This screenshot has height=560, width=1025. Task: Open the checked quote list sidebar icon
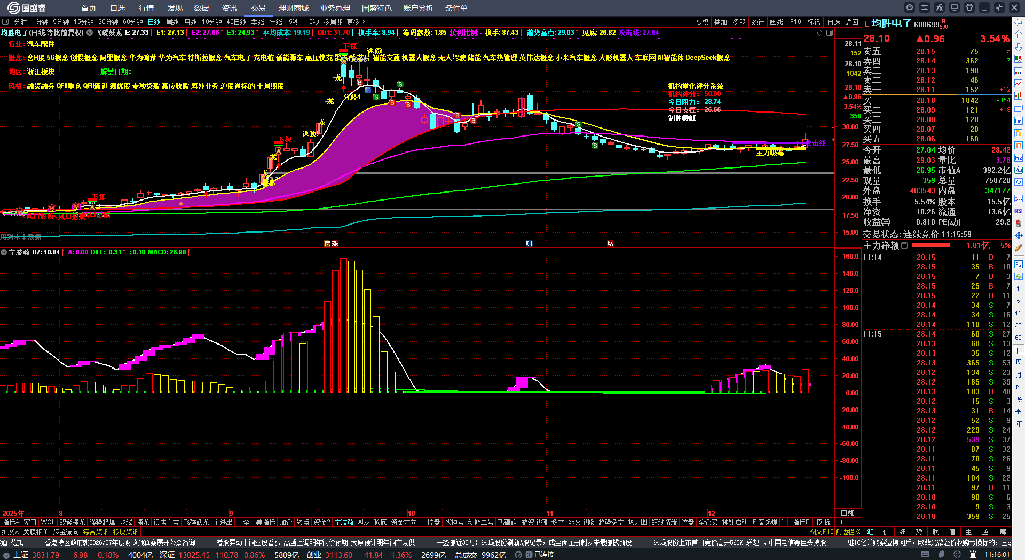[1019, 59]
